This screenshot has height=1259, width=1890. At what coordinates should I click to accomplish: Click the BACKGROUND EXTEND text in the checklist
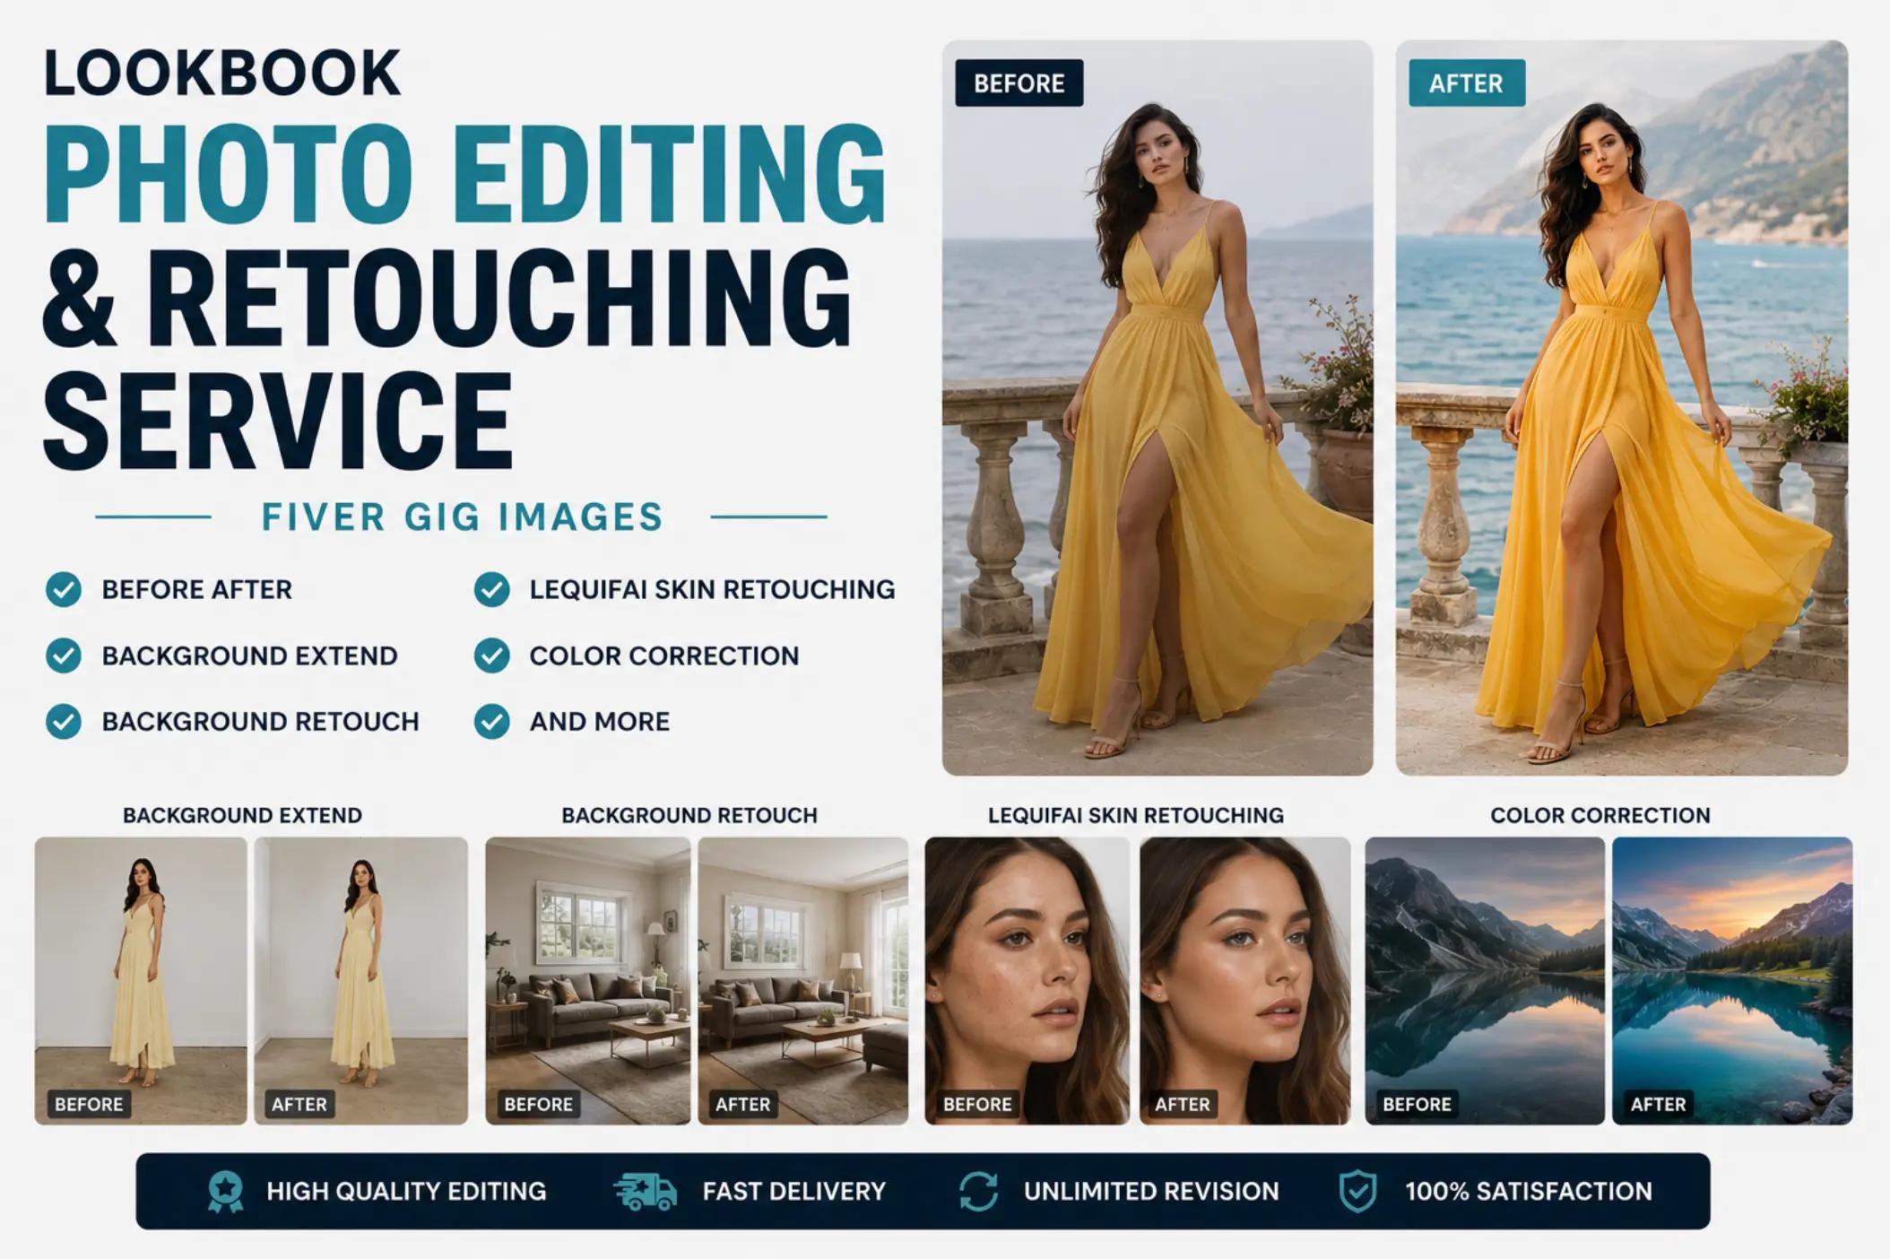point(249,656)
